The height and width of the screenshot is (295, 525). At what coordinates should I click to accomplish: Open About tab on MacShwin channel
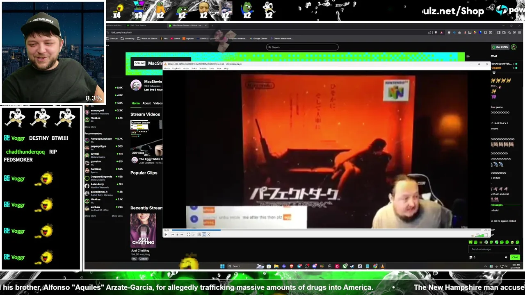coord(146,103)
